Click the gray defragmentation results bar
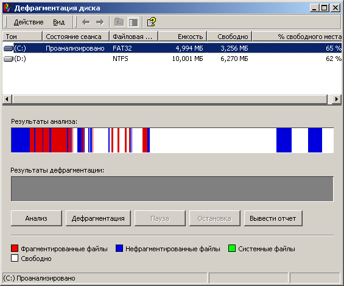Viewport: 344px width, 286px height. coord(172,188)
